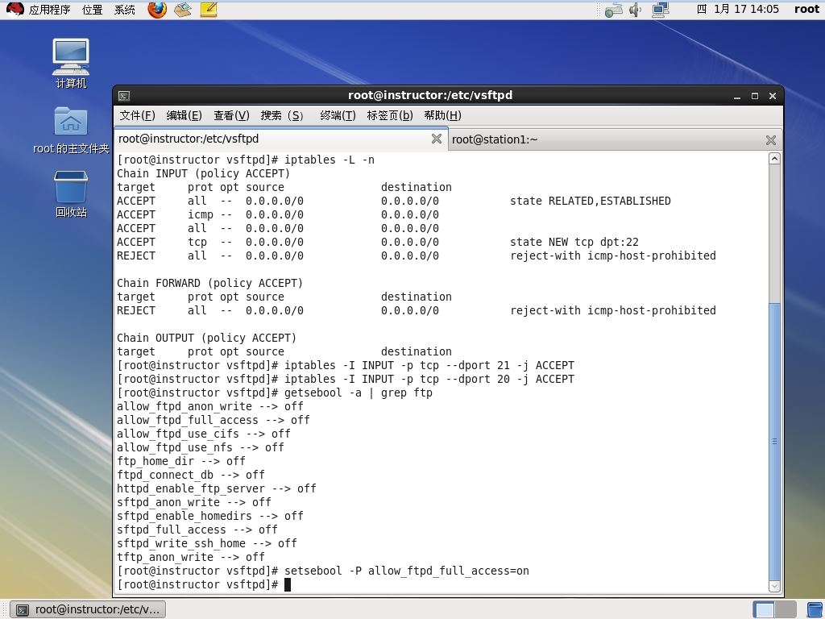Image resolution: width=825 pixels, height=619 pixels.
Task: Click the 'allow_ftpd_use_cifs --> off' line
Action: (204, 434)
